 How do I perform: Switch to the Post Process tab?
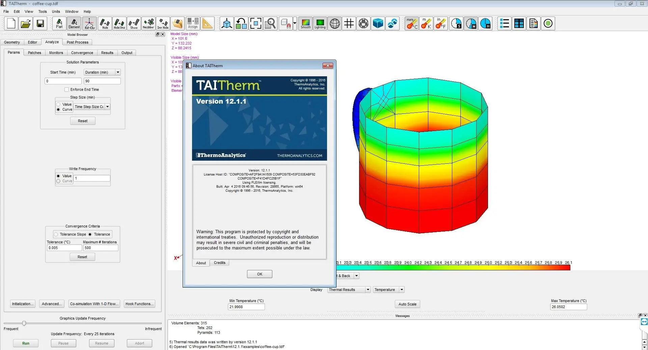[x=78, y=42]
